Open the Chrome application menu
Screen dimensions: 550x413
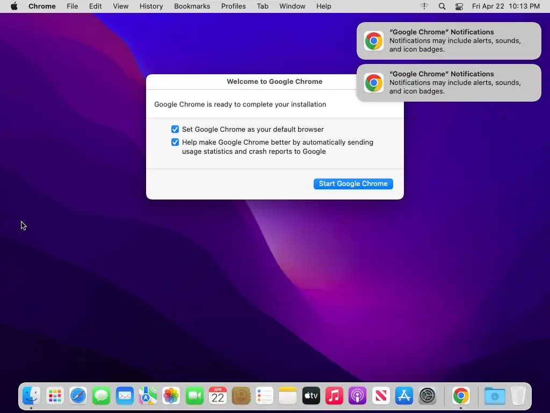pyautogui.click(x=42, y=6)
